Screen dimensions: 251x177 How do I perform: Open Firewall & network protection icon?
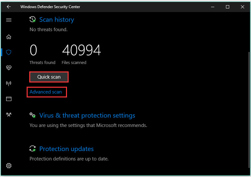click(x=9, y=83)
